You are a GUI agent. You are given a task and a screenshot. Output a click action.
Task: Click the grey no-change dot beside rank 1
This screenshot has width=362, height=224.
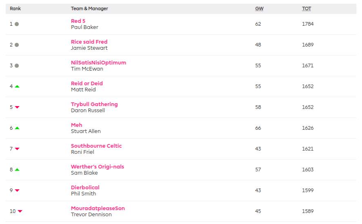click(x=17, y=24)
